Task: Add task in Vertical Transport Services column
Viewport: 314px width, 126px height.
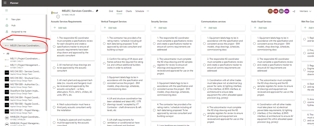Action: [123, 28]
